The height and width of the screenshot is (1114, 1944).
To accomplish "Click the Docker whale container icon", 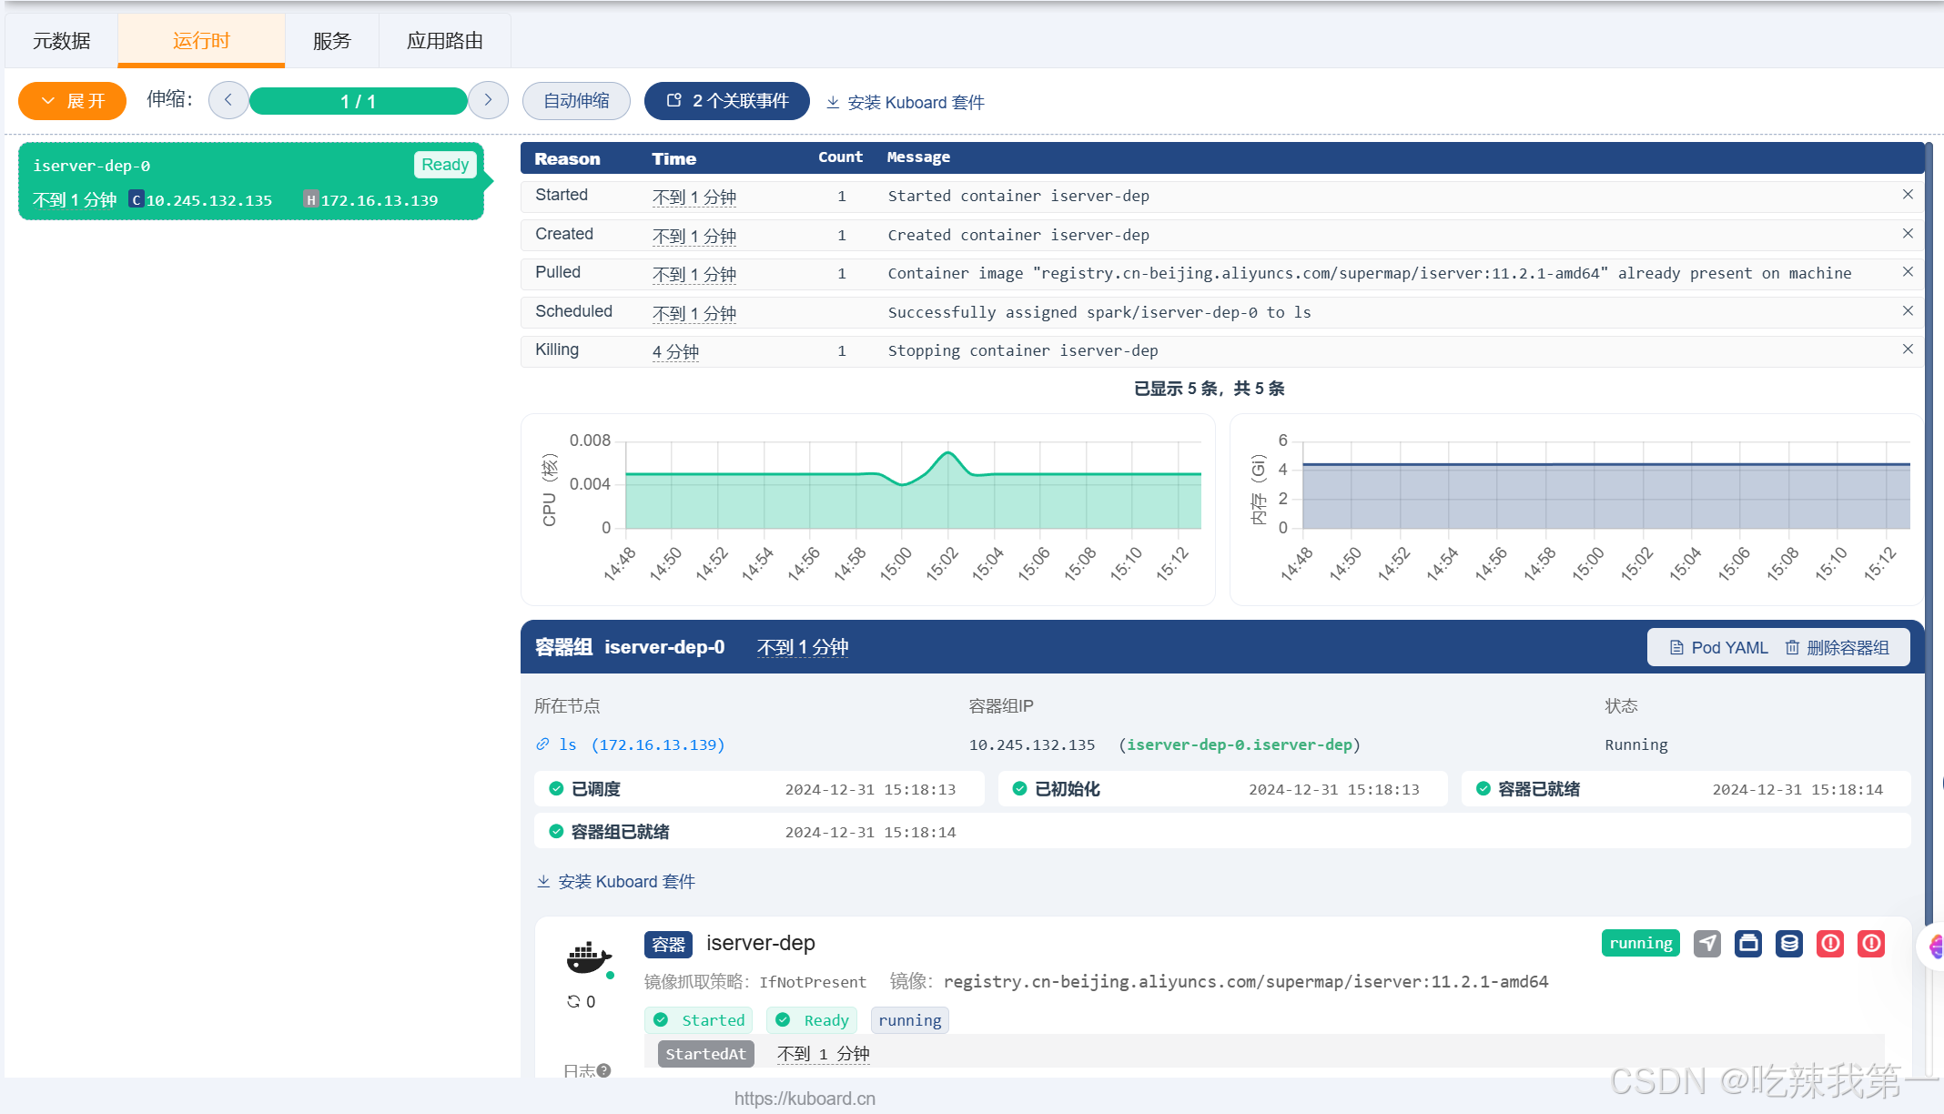I will 588,957.
